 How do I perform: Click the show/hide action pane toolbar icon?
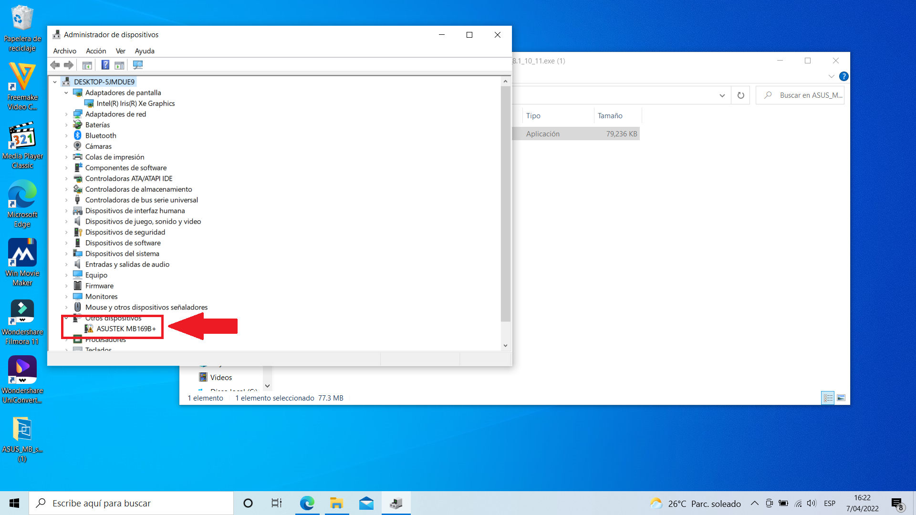[119, 65]
